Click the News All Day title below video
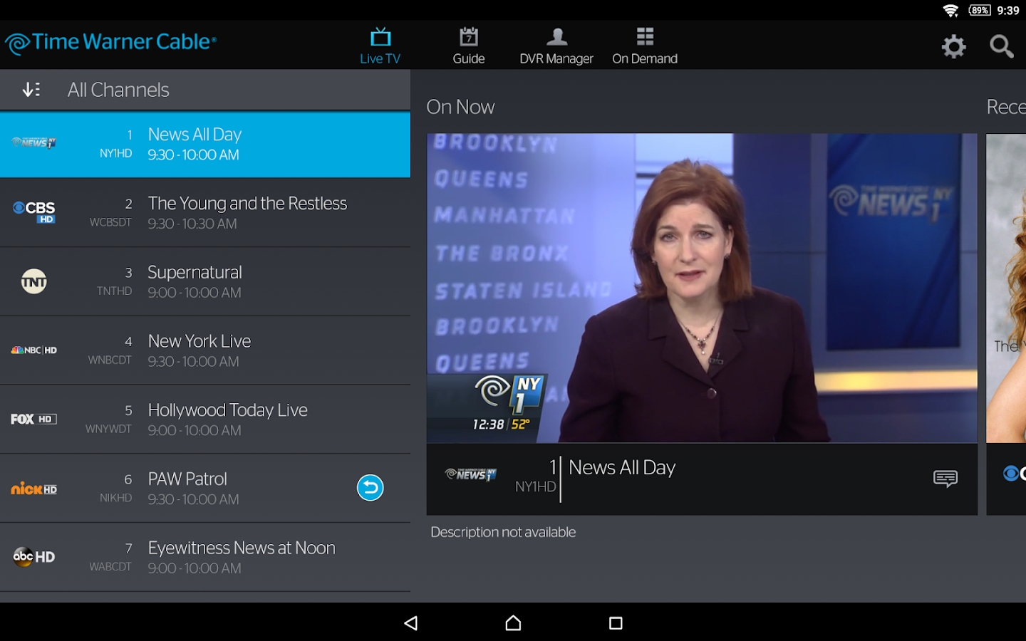The width and height of the screenshot is (1026, 641). pyautogui.click(x=622, y=468)
